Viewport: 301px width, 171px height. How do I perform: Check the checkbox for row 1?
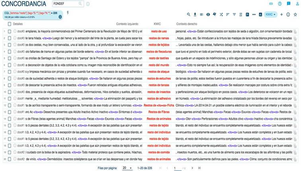tap(9, 31)
